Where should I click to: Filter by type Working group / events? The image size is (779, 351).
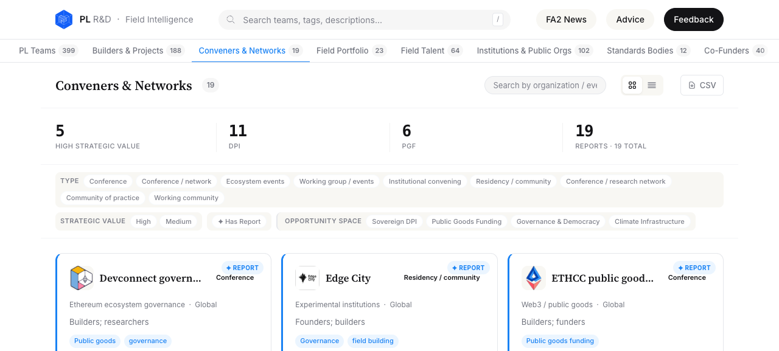click(x=337, y=181)
